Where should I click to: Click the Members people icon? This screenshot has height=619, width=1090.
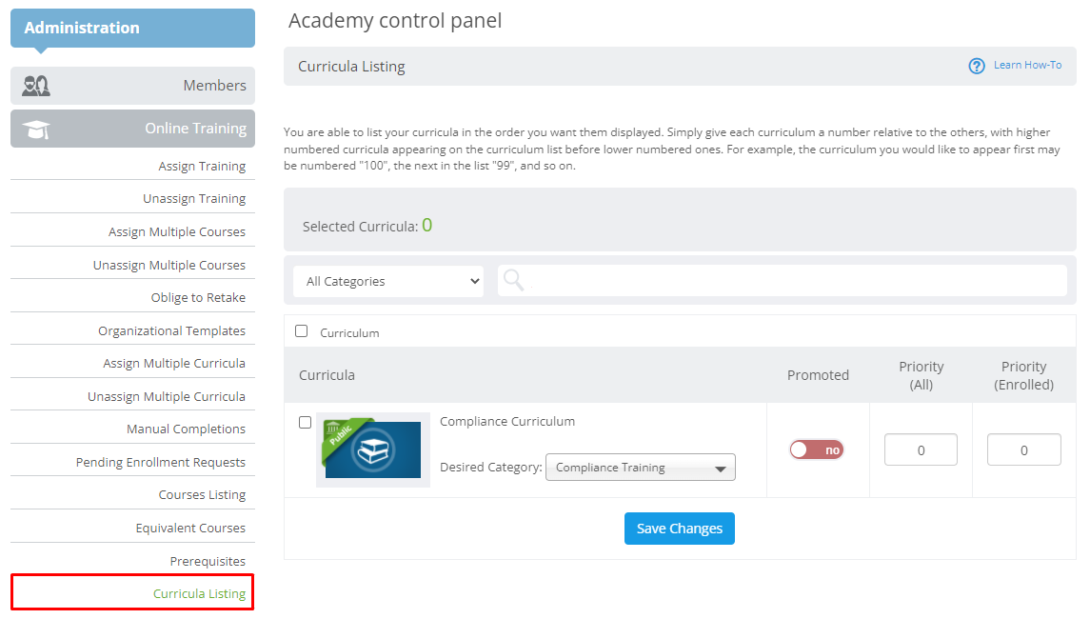[36, 86]
